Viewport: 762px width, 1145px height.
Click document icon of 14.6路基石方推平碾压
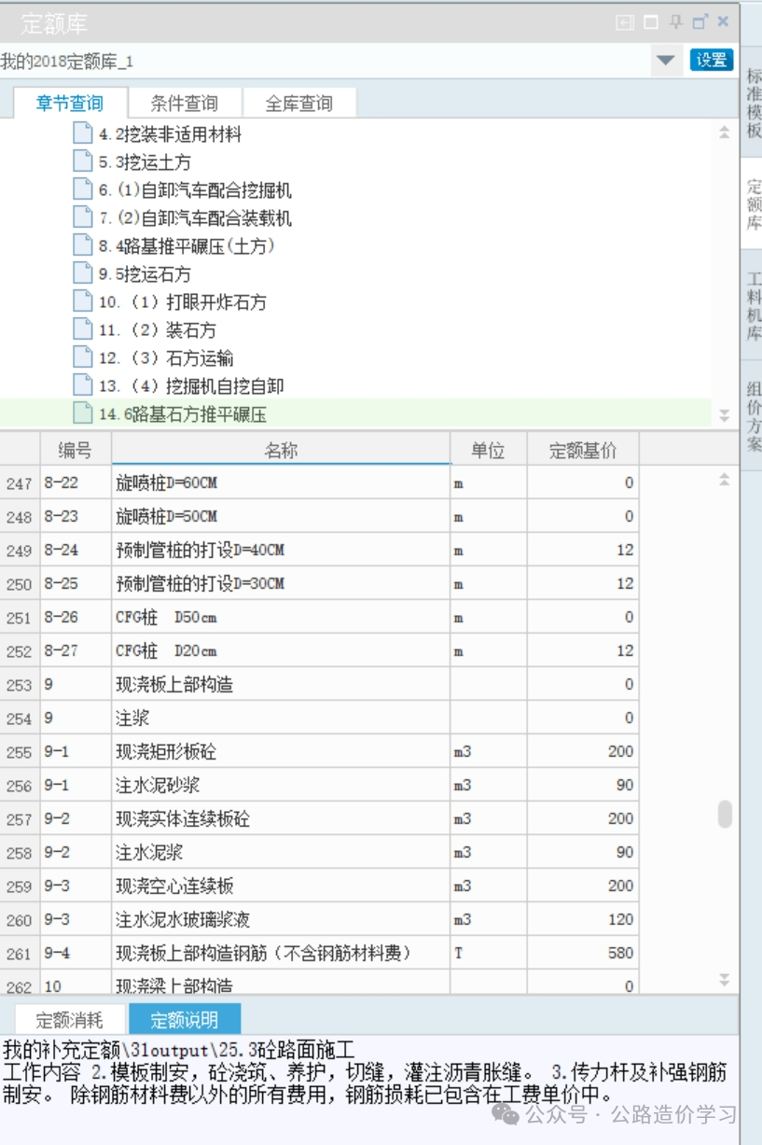click(83, 413)
